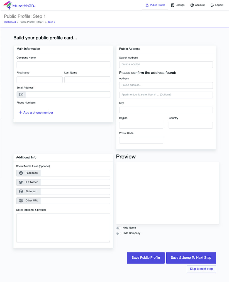This screenshot has width=229, height=282.
Task: Click the PictureThis3D logo
Action: coord(19,5)
